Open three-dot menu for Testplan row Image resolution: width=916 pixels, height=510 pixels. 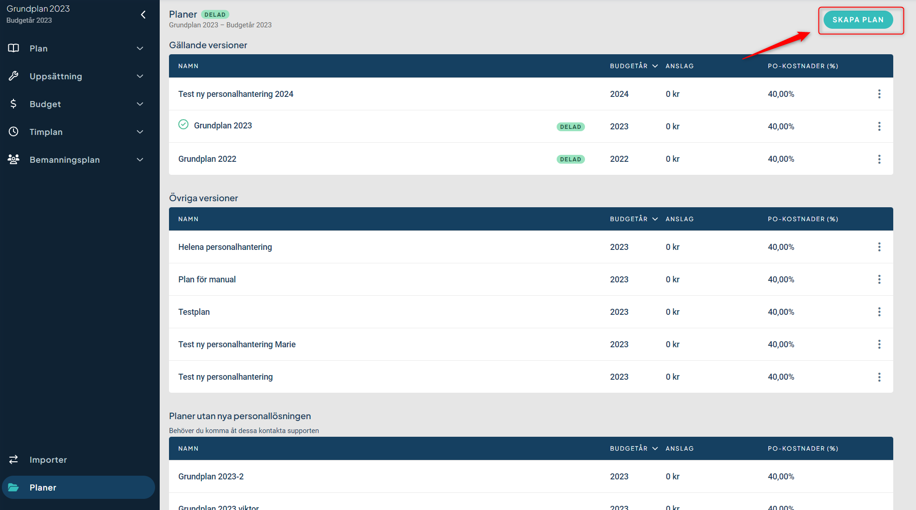(879, 312)
